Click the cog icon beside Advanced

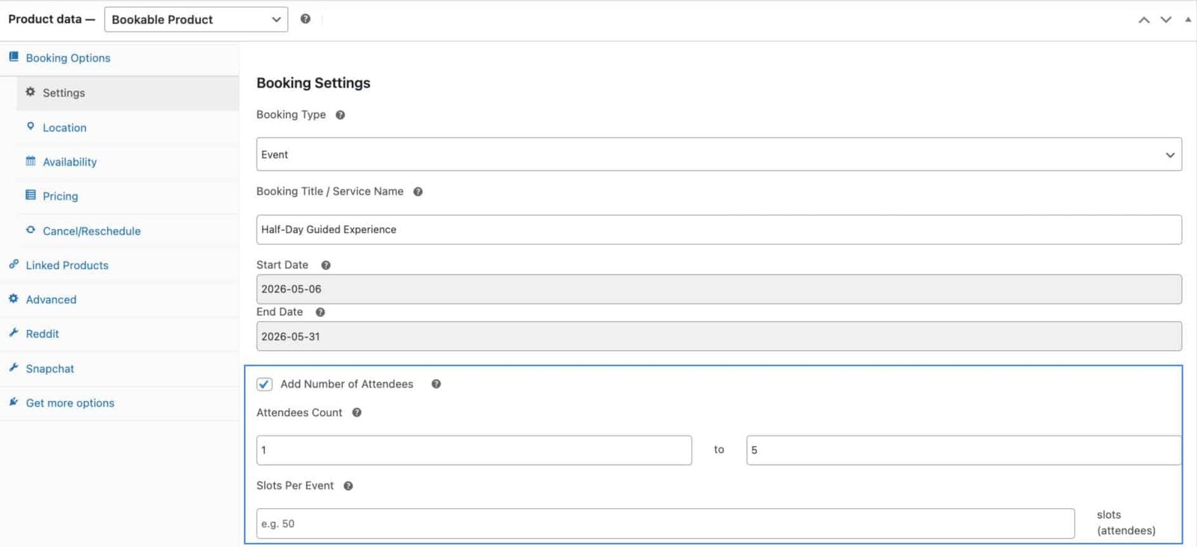coord(13,299)
